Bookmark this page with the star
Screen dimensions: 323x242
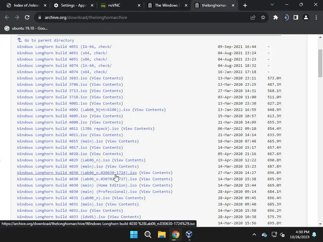263,18
